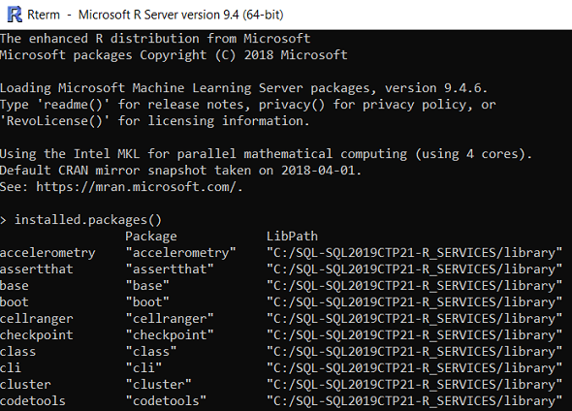Click the 'RevoLicense()' text in console
Image resolution: width=572 pixels, height=411 pixels.
pos(54,121)
